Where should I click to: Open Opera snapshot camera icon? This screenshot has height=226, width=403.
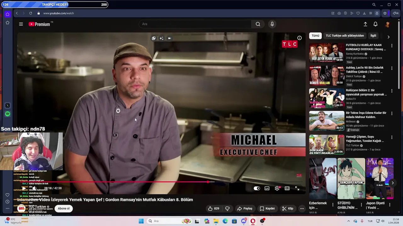tap(339, 13)
